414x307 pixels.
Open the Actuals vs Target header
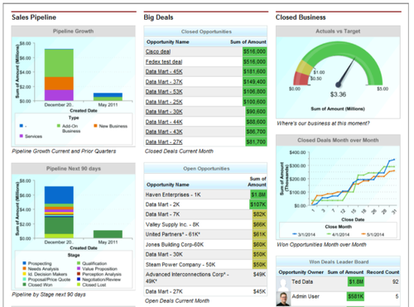point(338,31)
